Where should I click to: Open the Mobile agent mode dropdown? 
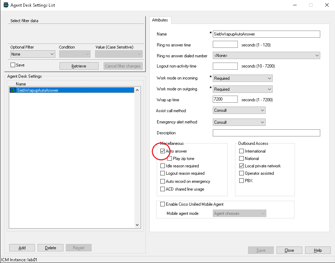[240, 213]
